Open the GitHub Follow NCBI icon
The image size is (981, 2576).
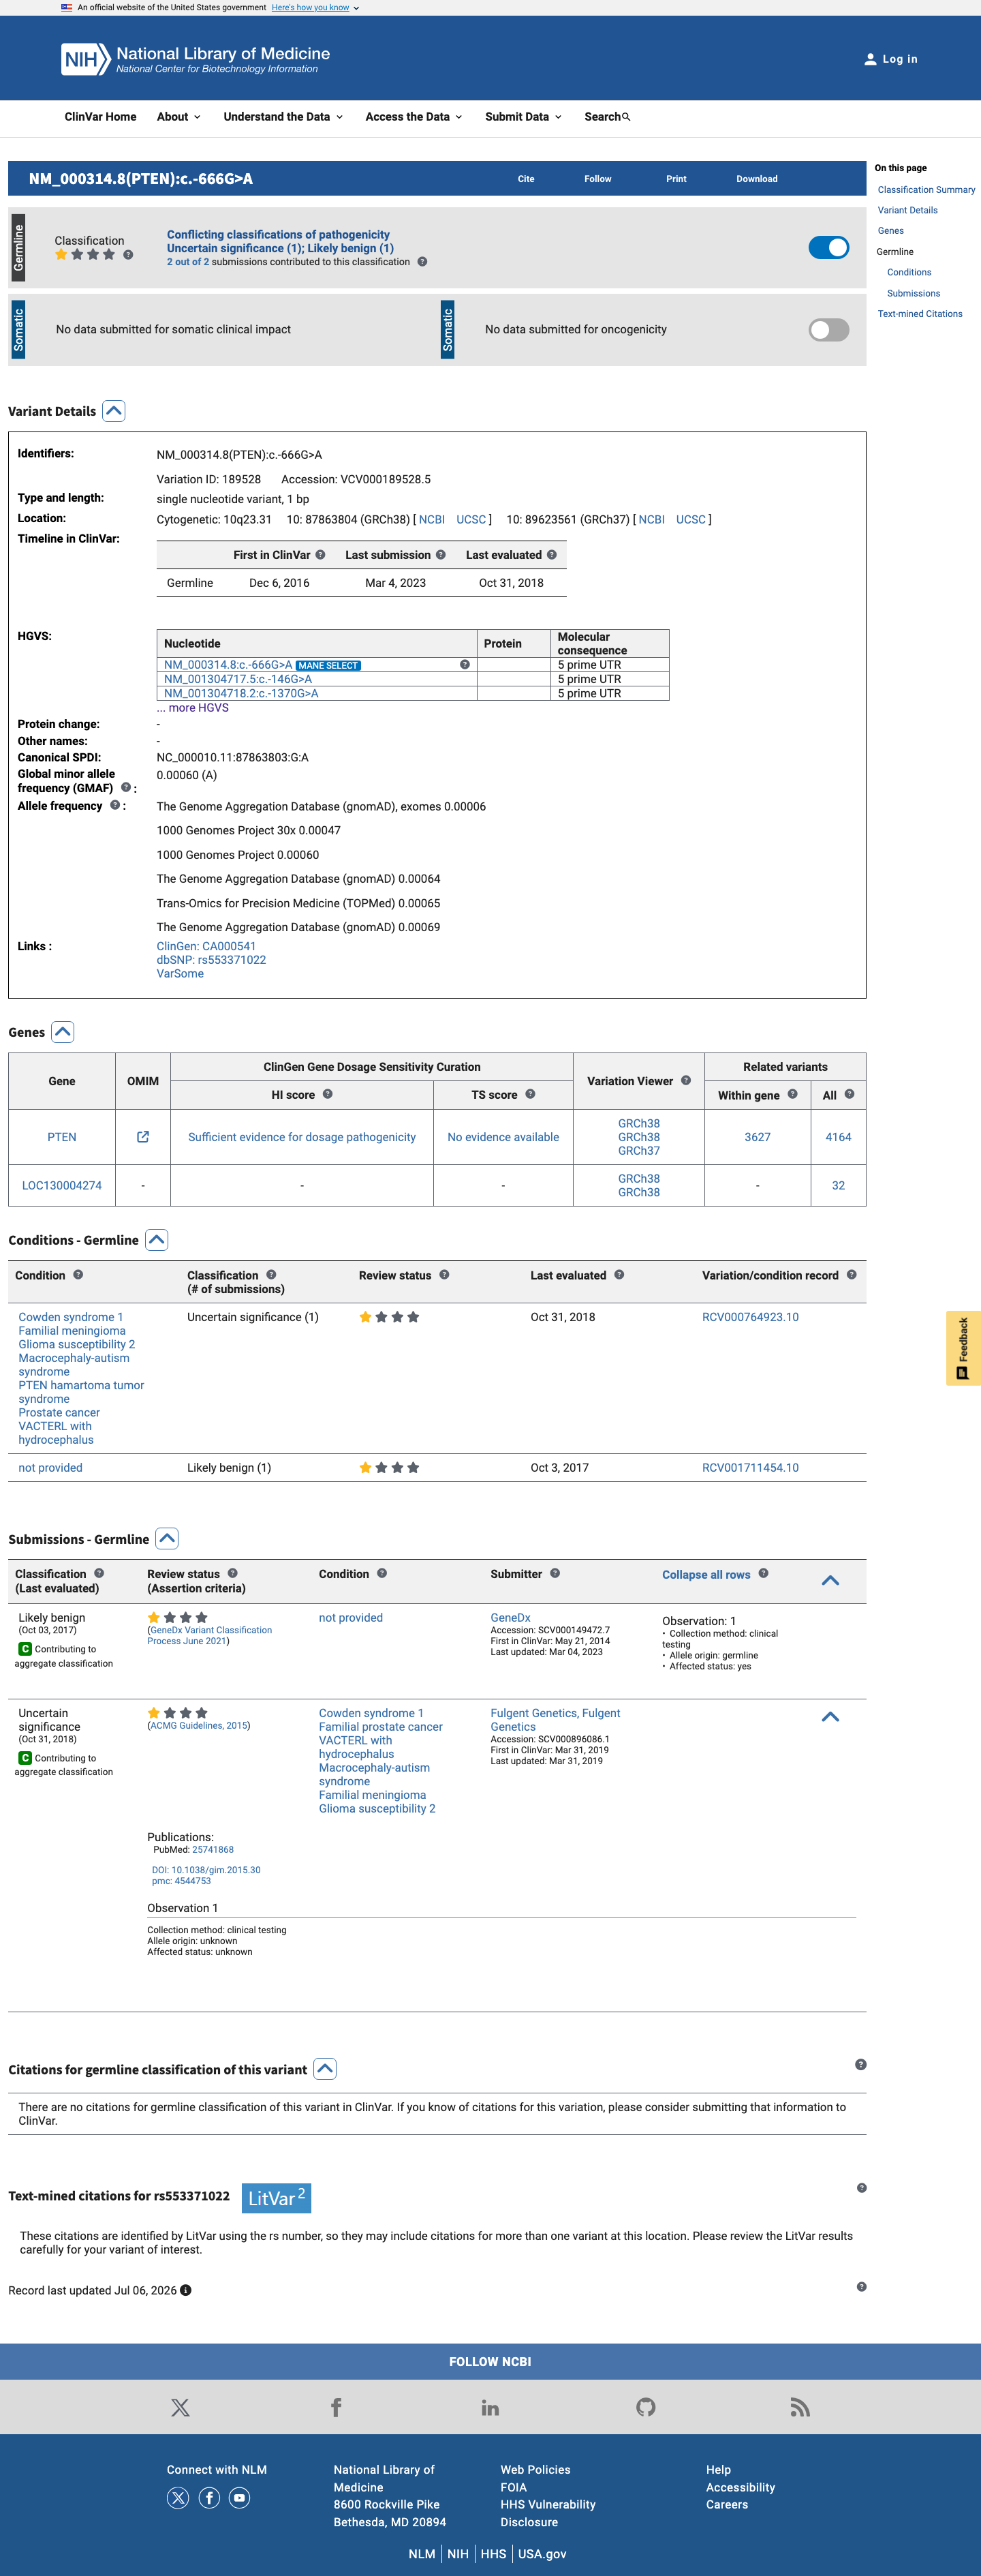click(x=647, y=2407)
